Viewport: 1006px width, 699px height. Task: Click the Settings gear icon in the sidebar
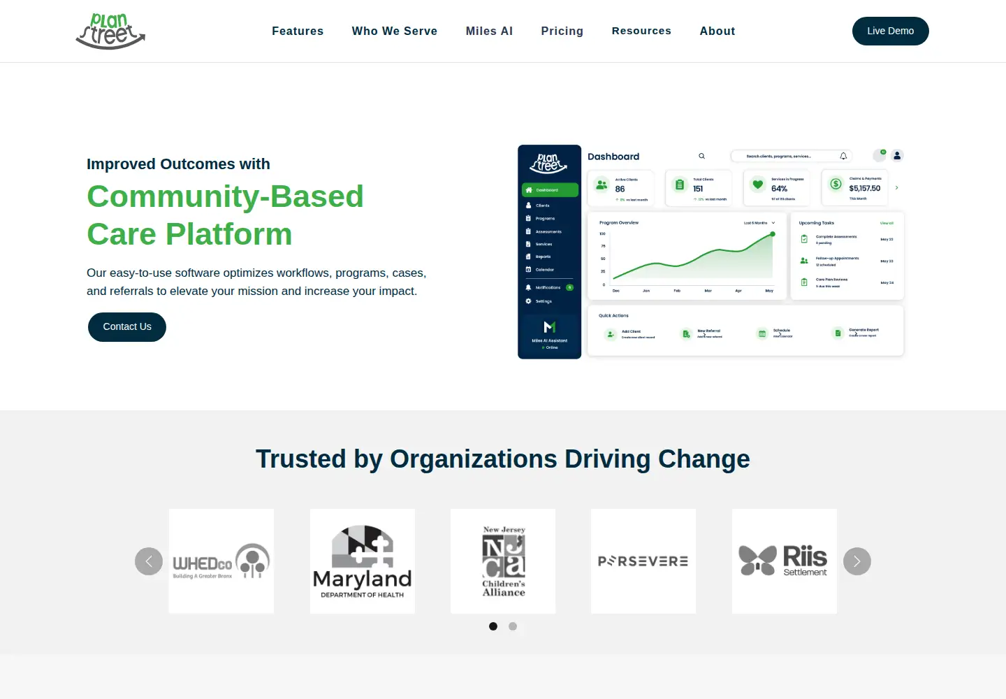528,301
